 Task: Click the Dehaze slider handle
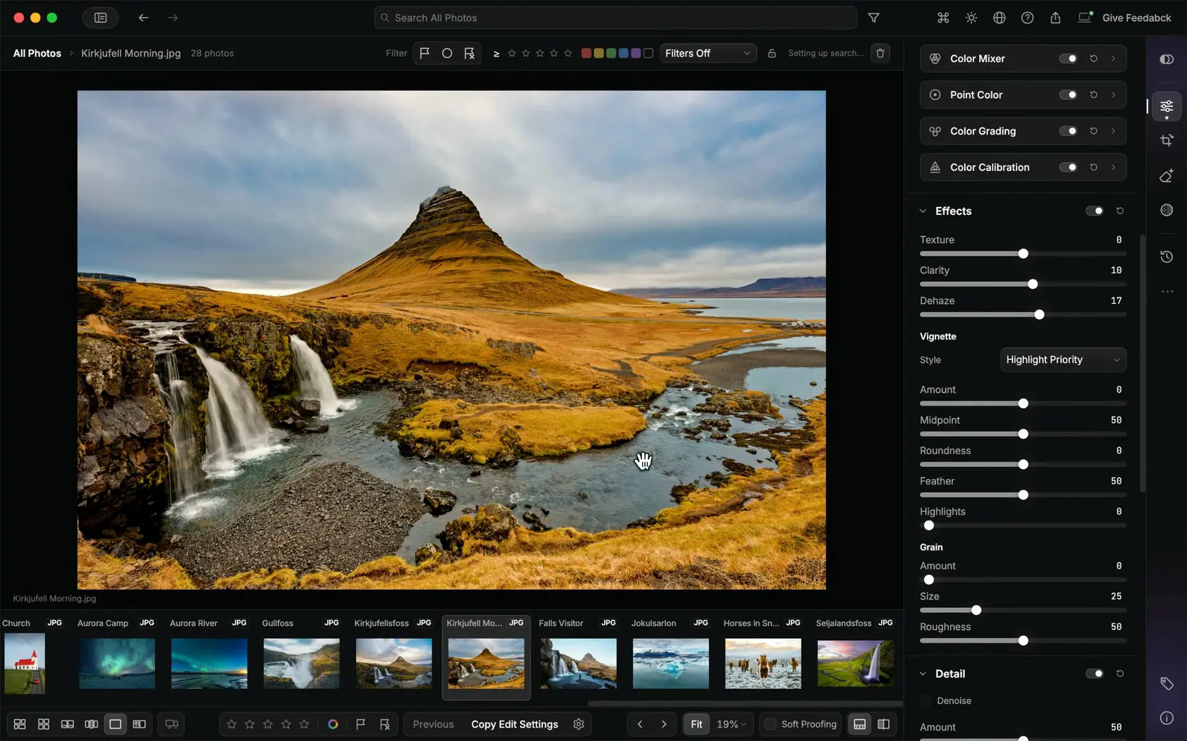coord(1039,315)
